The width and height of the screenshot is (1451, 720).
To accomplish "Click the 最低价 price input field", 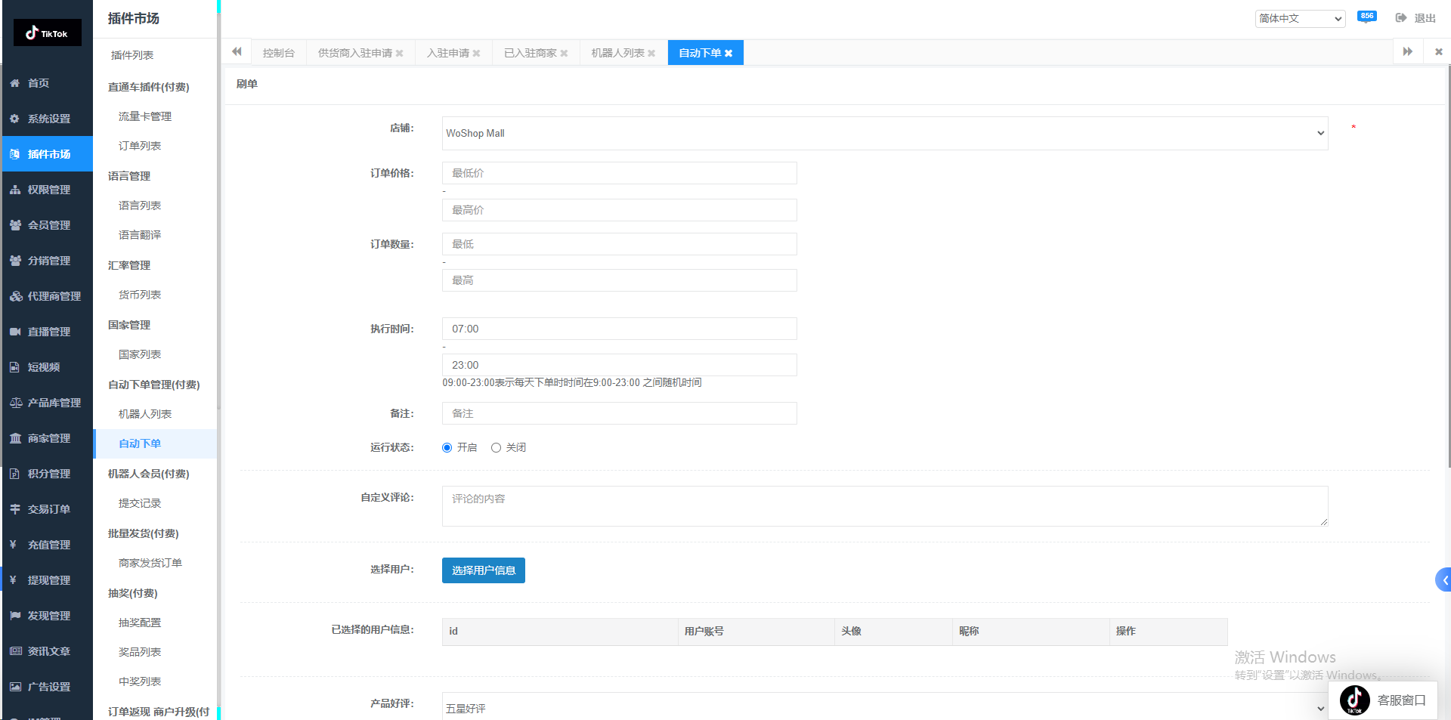I will tap(619, 173).
